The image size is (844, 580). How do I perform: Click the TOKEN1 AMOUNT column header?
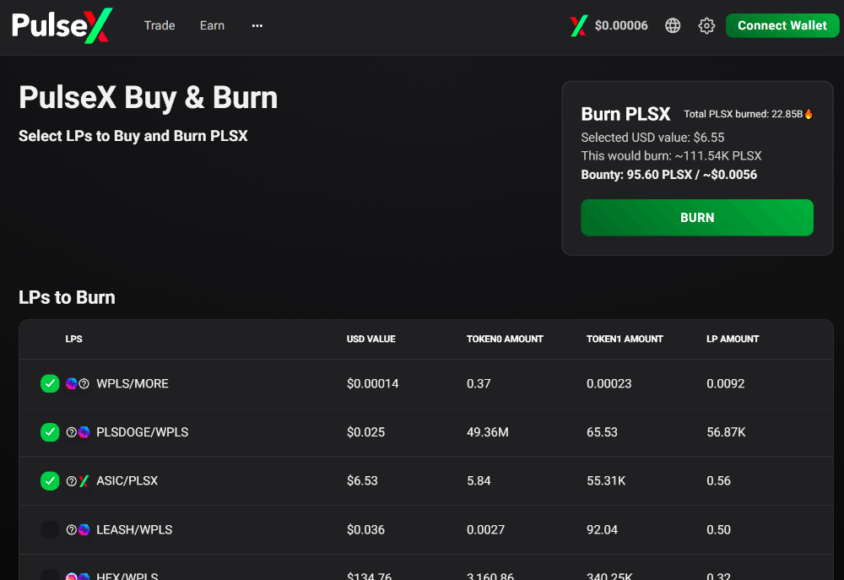tap(625, 339)
